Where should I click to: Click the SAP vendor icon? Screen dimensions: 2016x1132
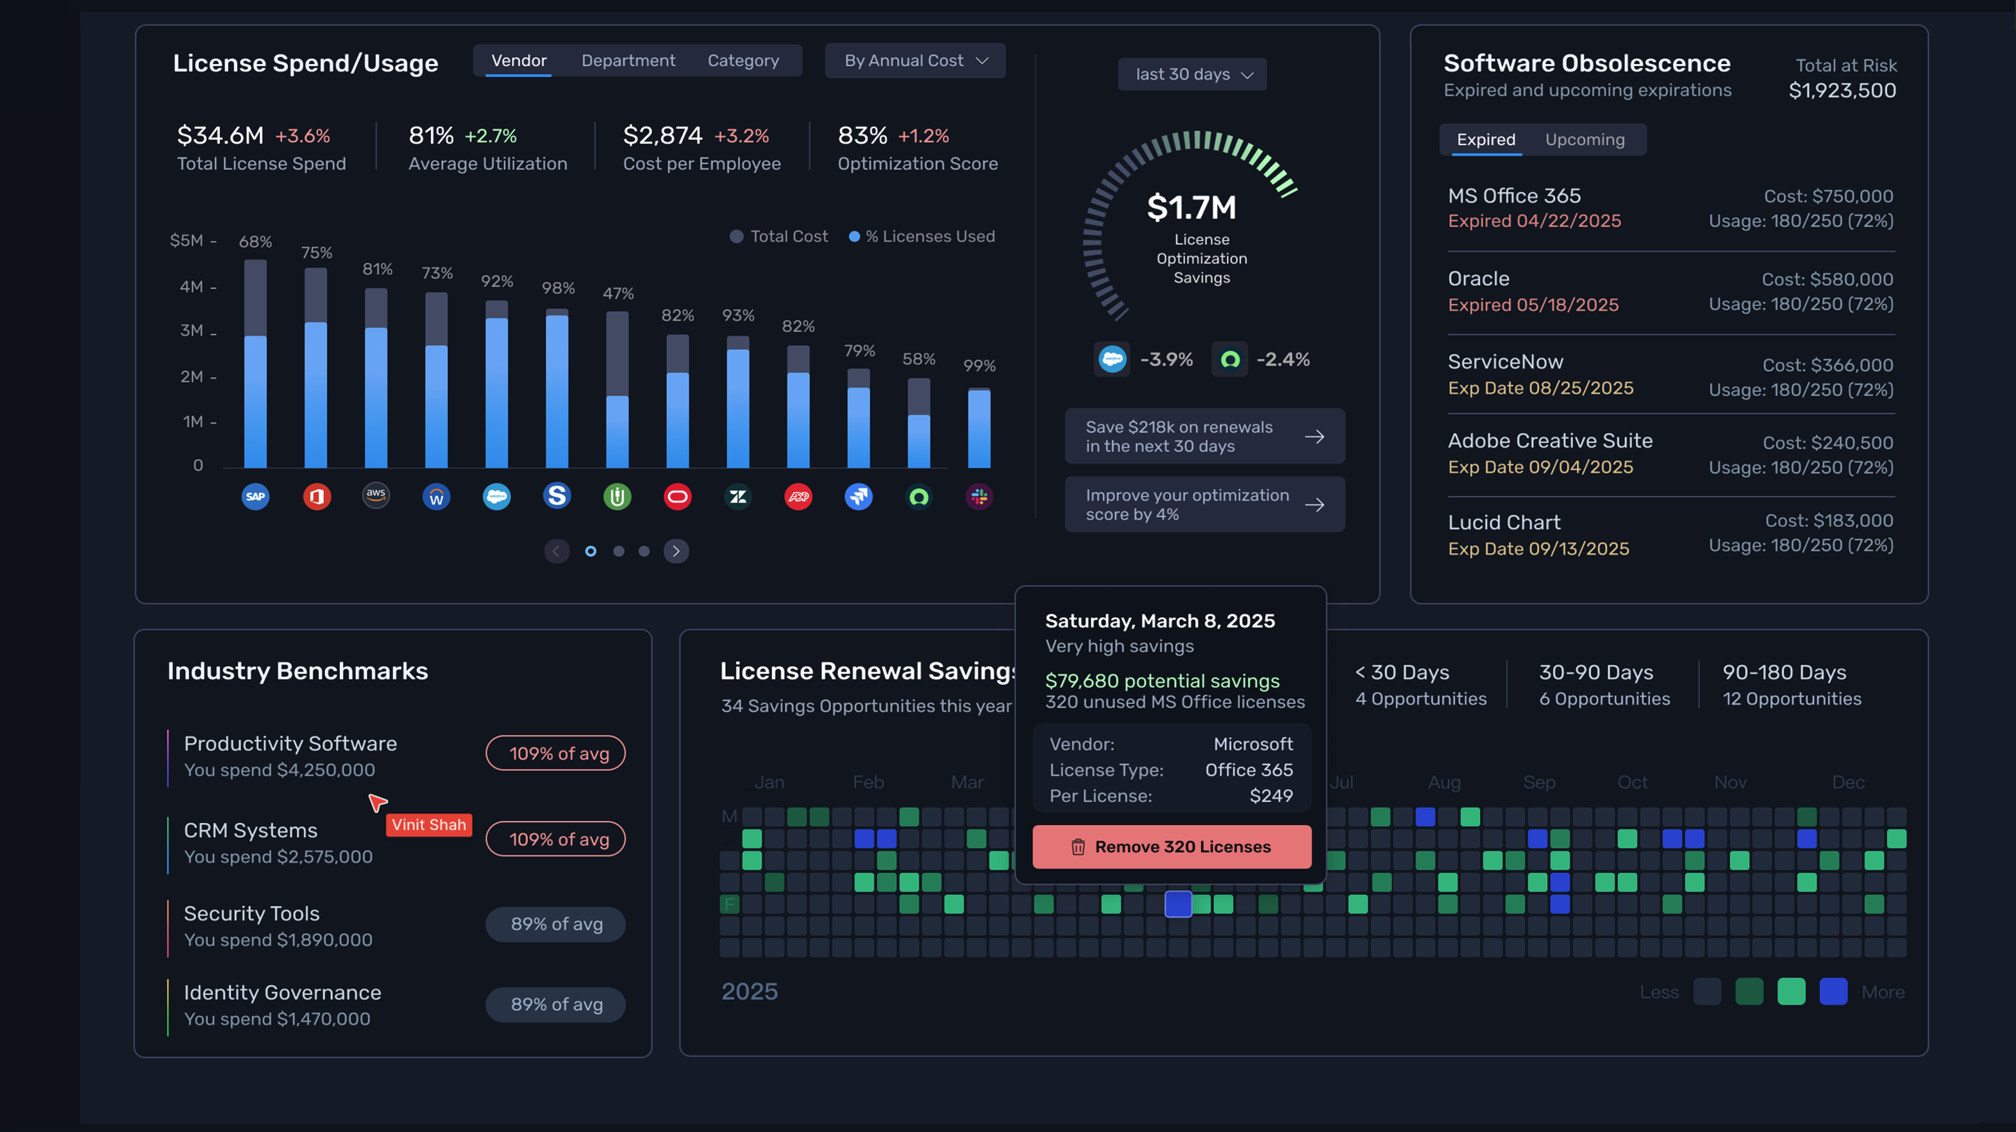[x=255, y=496]
